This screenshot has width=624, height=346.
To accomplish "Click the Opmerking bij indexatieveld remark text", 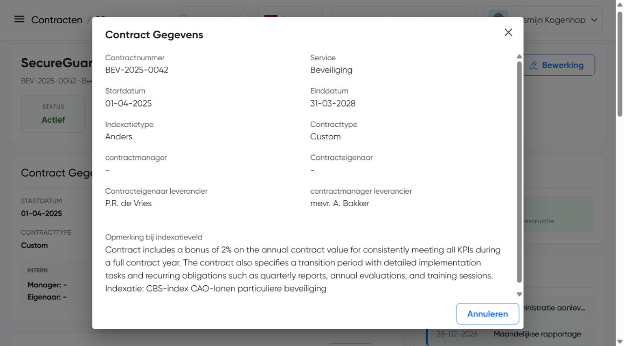I will [x=302, y=269].
